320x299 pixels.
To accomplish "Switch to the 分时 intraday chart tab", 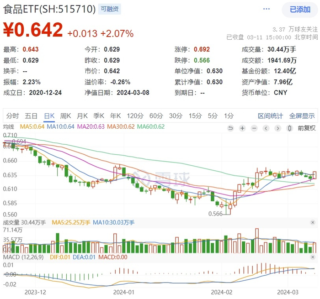I will [12, 116].
